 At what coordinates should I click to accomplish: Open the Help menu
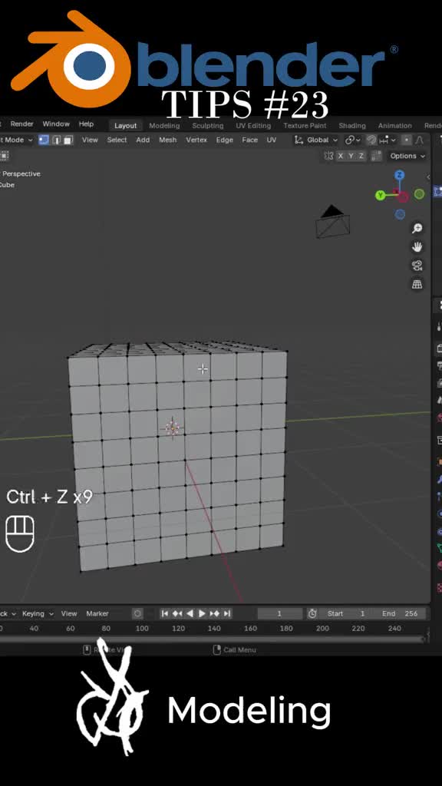pyautogui.click(x=86, y=124)
